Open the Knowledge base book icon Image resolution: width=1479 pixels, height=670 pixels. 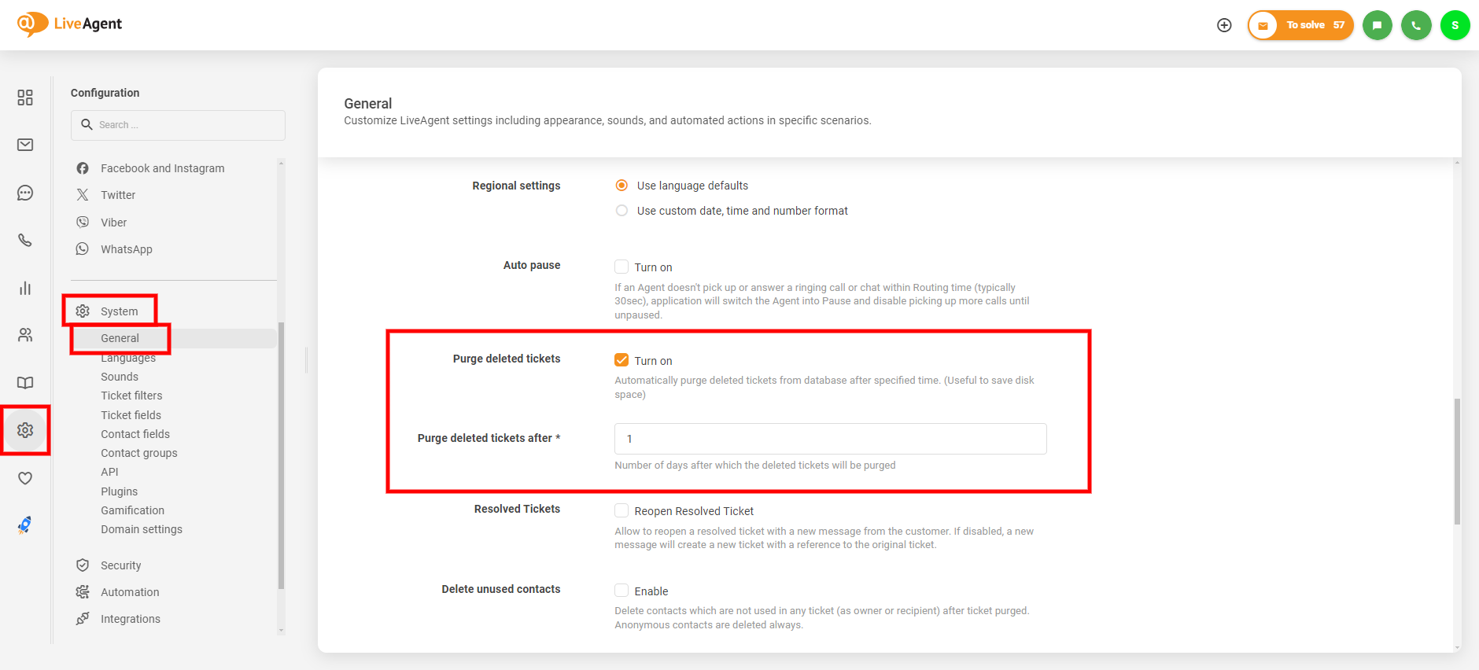pyautogui.click(x=25, y=383)
